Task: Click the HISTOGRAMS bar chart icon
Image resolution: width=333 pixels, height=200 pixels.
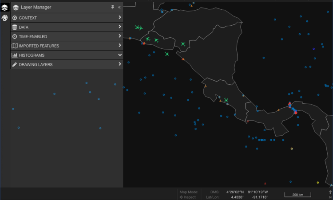Action: coord(15,55)
